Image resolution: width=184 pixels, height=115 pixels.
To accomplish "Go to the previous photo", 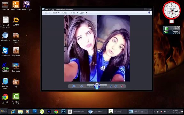I will 90,86.
